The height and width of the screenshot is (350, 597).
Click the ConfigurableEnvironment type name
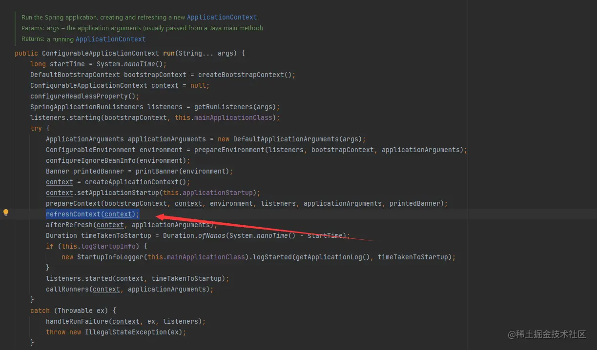click(91, 150)
